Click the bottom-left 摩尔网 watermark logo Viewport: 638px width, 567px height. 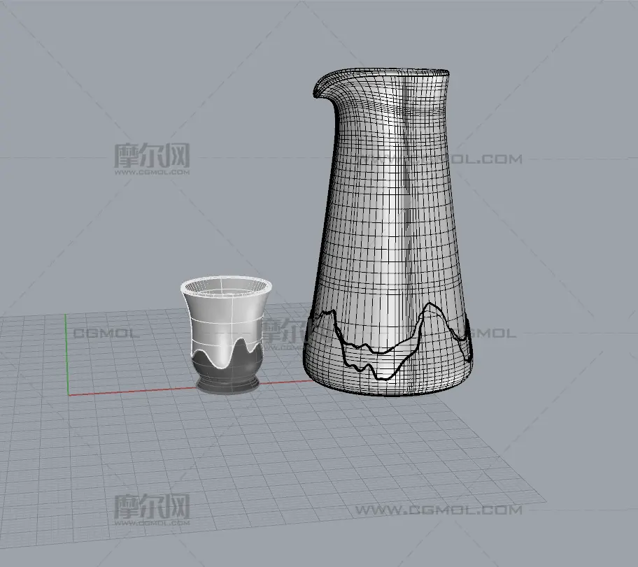(x=152, y=507)
